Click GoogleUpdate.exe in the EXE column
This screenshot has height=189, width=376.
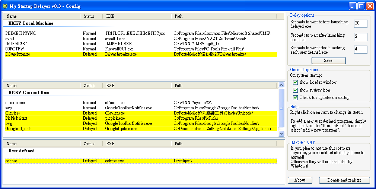[x=121, y=129]
